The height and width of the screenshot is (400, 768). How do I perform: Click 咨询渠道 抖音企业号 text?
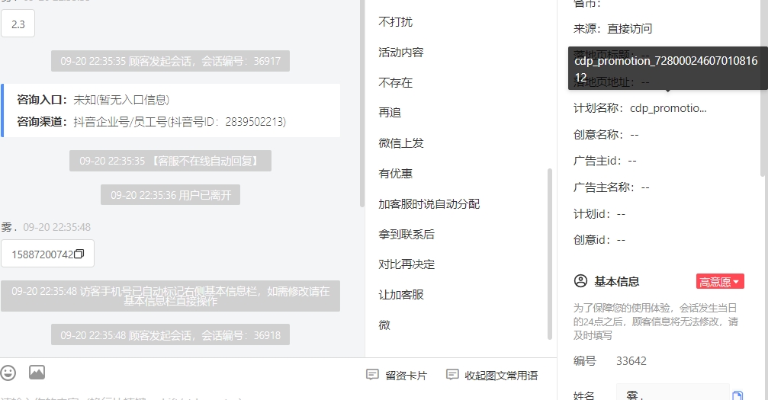tap(151, 121)
